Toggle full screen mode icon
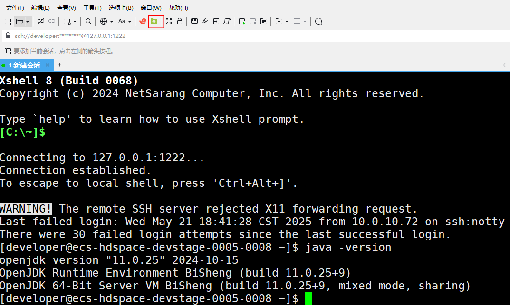Screen dimensions: 510x305 [x=169, y=21]
